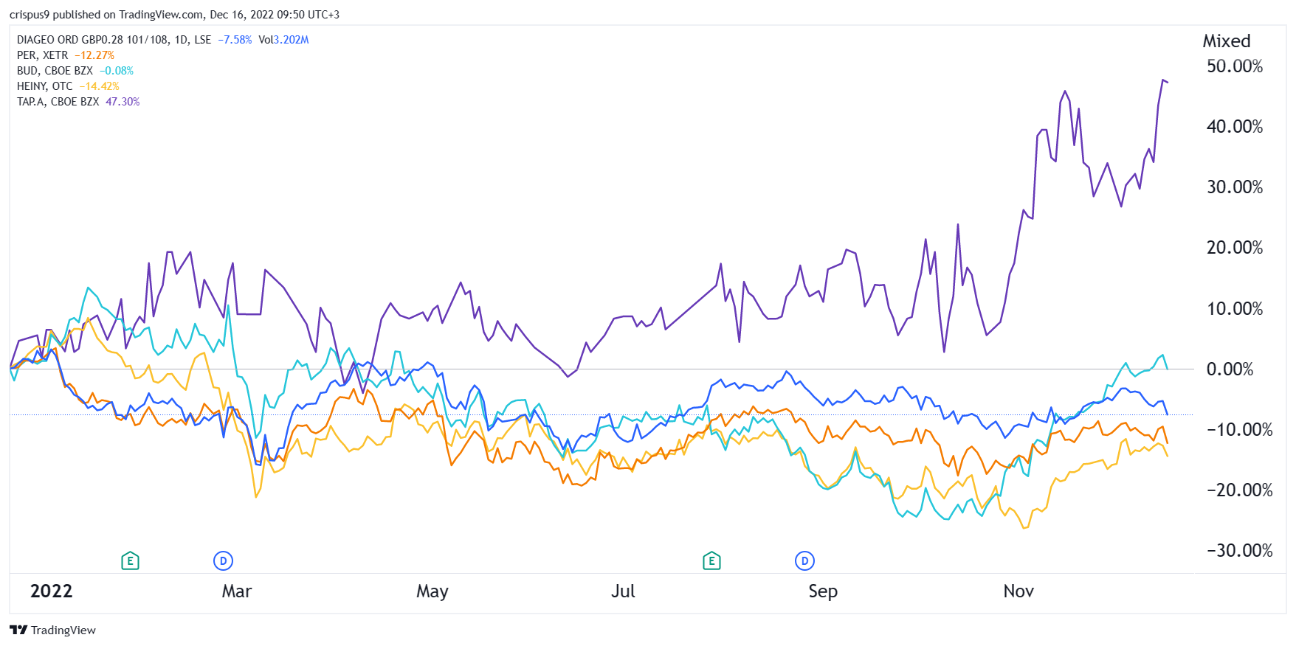
Task: Open the earnings E marker in August
Action: click(x=711, y=561)
